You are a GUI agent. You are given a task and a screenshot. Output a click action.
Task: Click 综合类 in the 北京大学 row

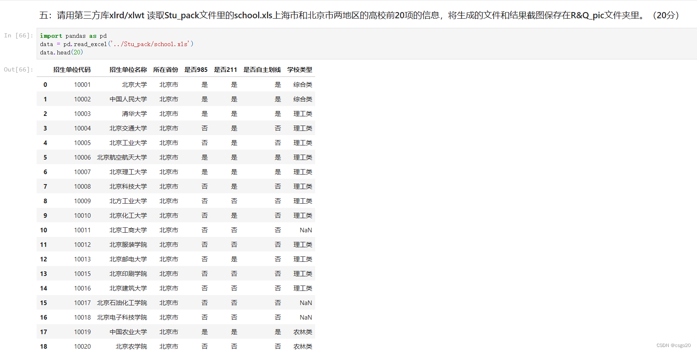coord(303,85)
